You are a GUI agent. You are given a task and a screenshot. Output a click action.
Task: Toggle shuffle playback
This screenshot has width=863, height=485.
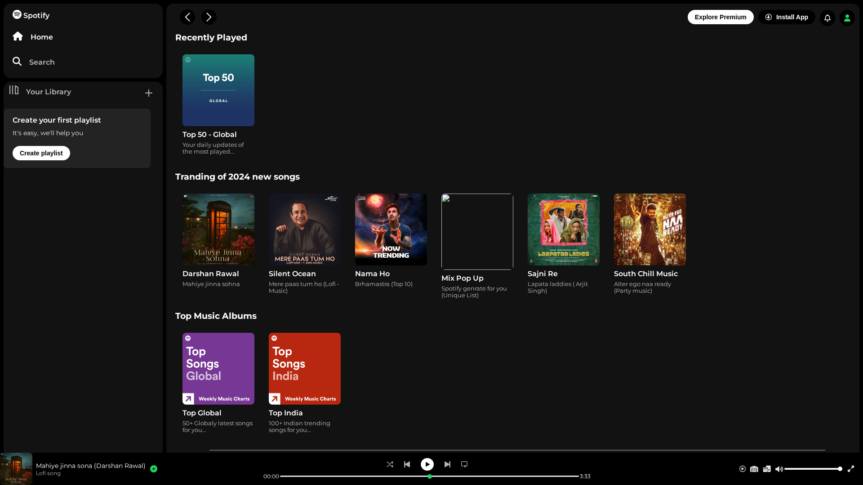(390, 464)
